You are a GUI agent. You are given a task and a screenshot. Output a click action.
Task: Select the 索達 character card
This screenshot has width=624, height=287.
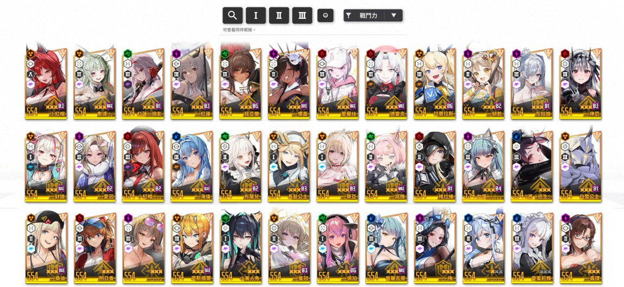[x=94, y=83]
